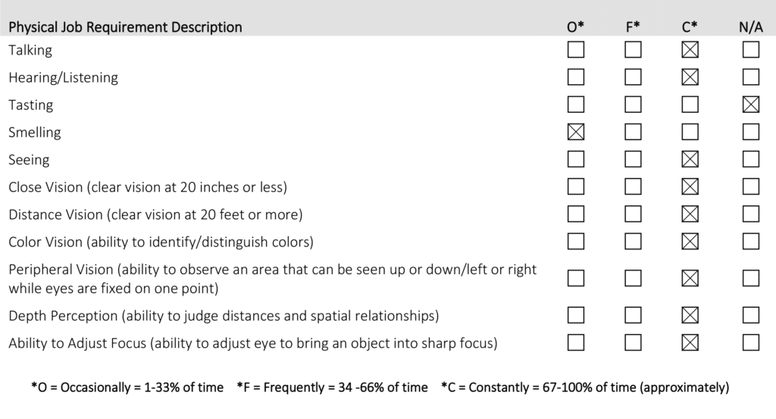Screen dimensions: 776x419
Task: Uncheck N/A box for Tasting
Action: tap(751, 105)
